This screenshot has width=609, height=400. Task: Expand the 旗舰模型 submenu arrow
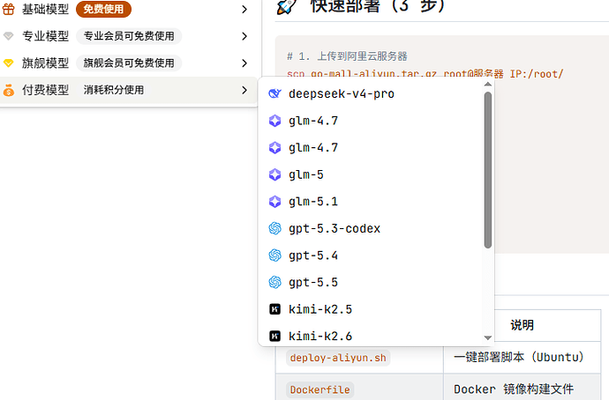244,63
